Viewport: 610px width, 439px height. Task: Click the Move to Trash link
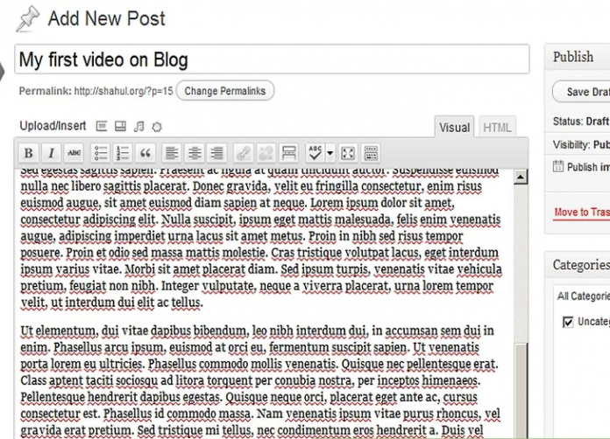581,213
